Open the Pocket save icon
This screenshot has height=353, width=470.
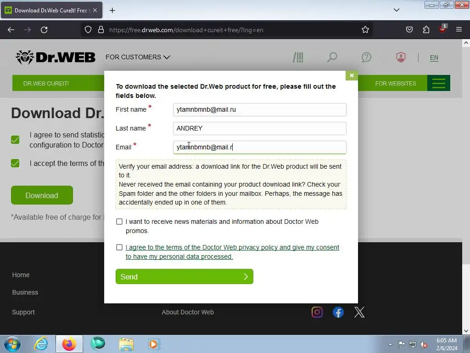point(409,30)
